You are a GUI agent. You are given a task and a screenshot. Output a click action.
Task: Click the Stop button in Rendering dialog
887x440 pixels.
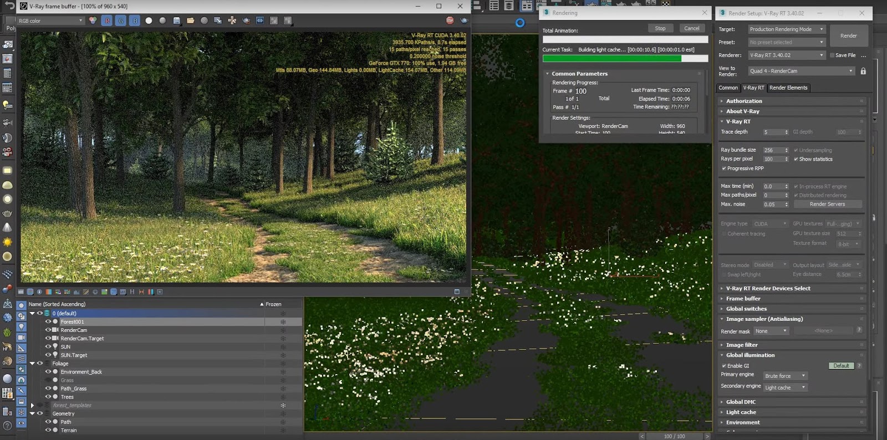[660, 28]
